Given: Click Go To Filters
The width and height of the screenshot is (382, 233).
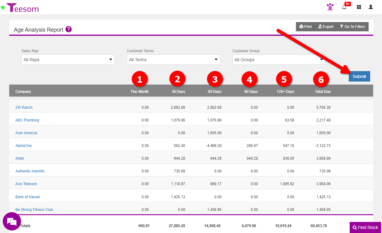Looking at the screenshot, I should 352,27.
